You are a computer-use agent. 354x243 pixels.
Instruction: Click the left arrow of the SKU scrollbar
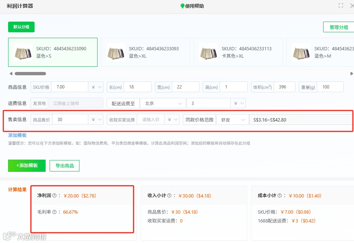coord(11,74)
